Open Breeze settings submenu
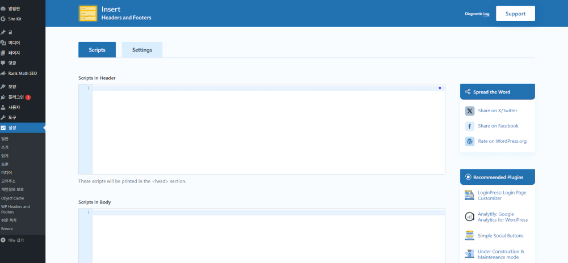Image resolution: width=568 pixels, height=263 pixels. [x=7, y=228]
